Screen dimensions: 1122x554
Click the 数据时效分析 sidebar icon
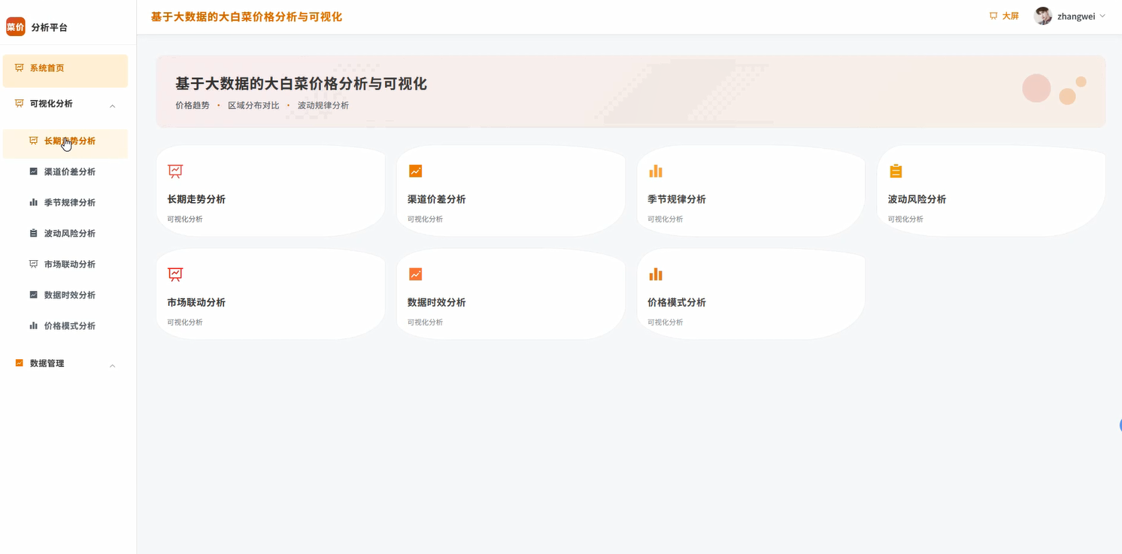point(33,295)
